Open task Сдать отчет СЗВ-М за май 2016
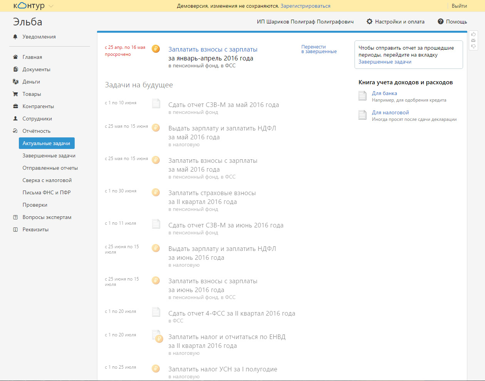This screenshot has width=485, height=381. [x=224, y=105]
